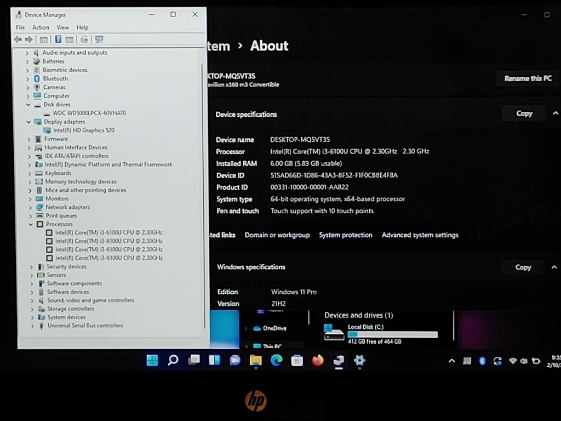Screen dimensions: 561x421
Task: Click the Cameras category icon
Action: 37,87
